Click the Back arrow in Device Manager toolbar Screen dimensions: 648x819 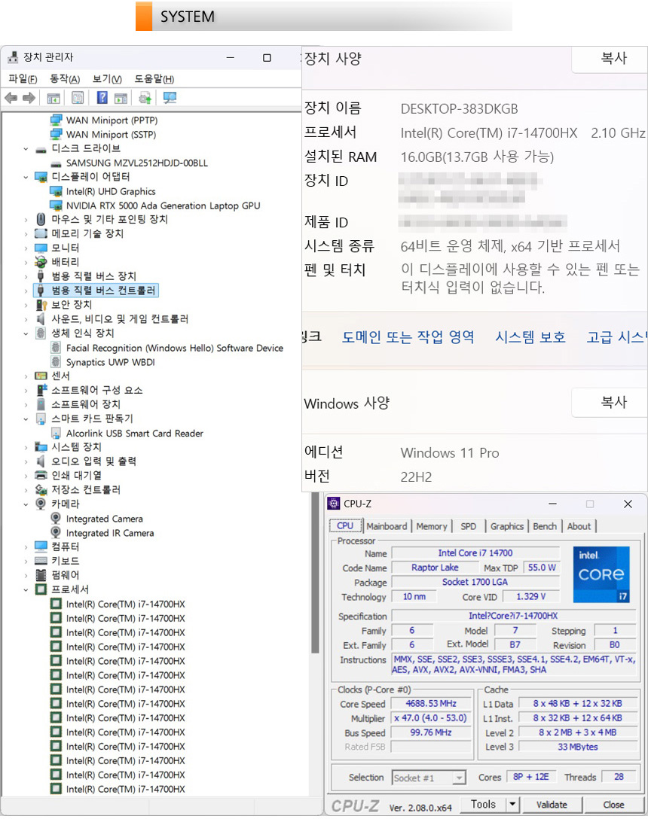pos(11,98)
